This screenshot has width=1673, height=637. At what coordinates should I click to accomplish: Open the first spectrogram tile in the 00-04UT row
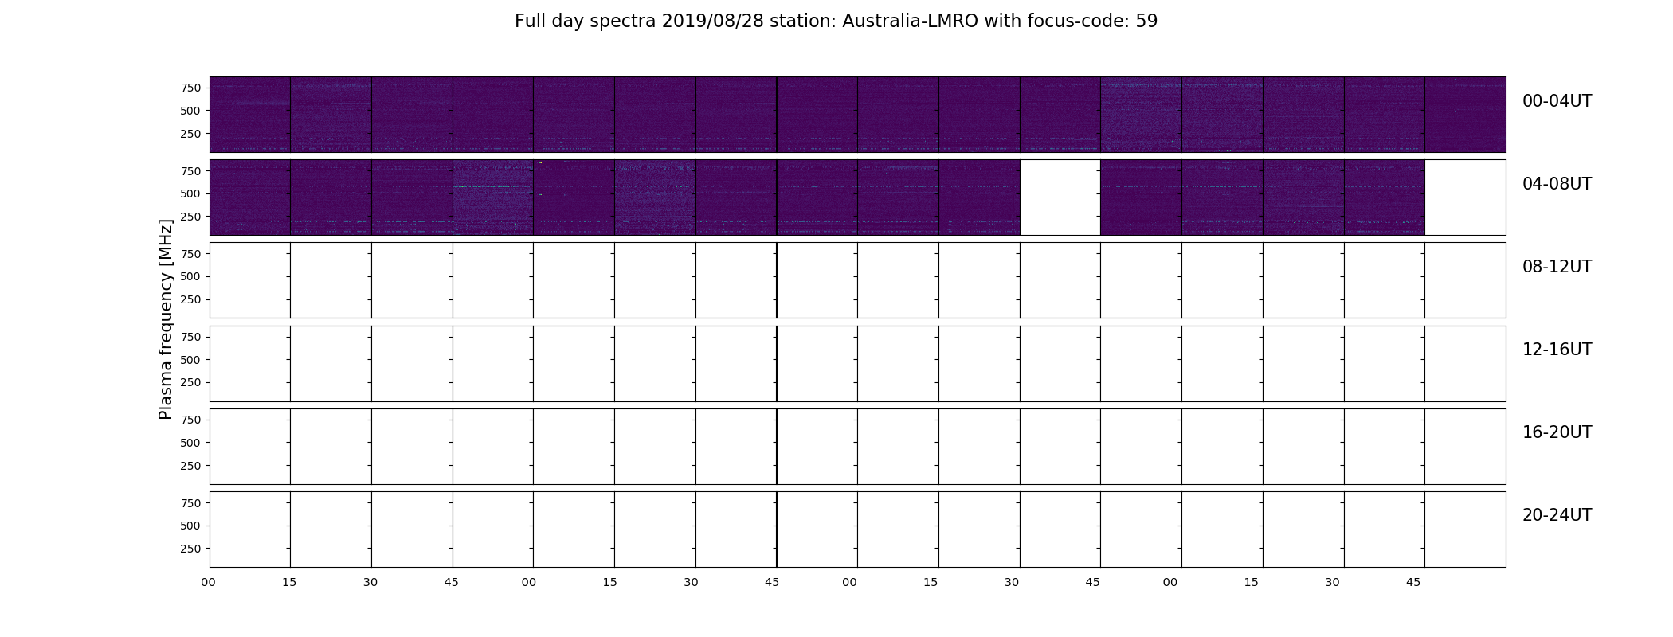249,115
